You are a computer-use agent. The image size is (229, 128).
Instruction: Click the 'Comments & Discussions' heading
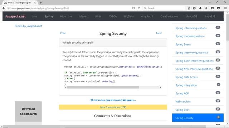click(112, 116)
